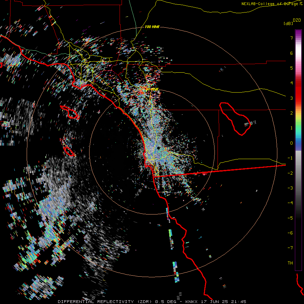Click the -1 value on the color scale
The height and width of the screenshot is (304, 304).
pos(290,158)
